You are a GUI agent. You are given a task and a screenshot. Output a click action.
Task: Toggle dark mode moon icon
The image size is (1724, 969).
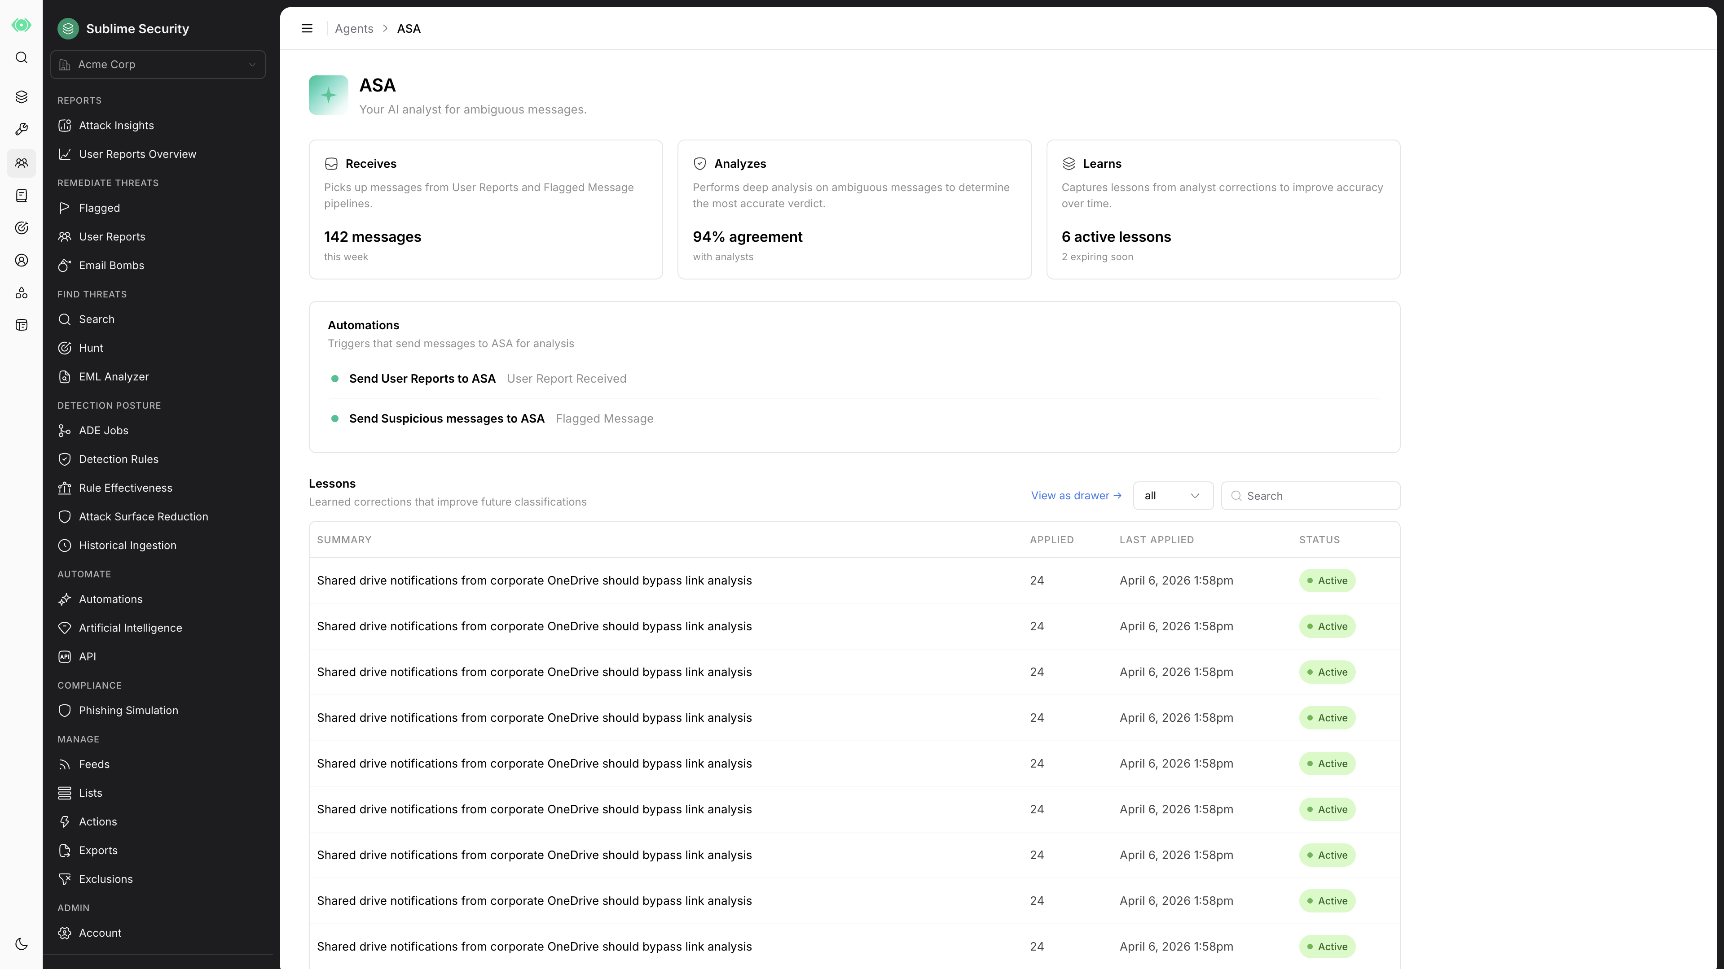pos(22,943)
